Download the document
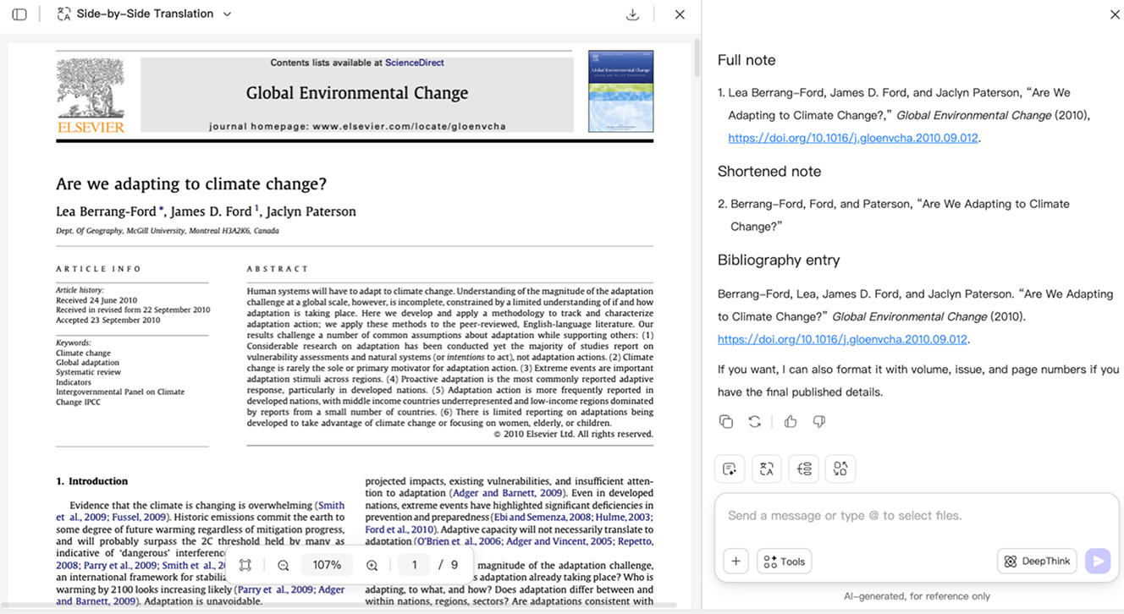 coord(632,14)
